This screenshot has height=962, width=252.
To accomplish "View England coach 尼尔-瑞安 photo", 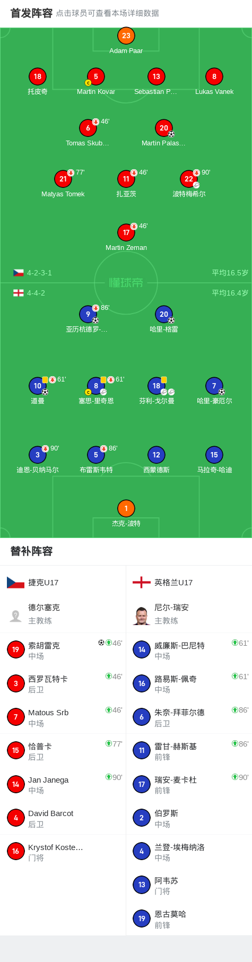I will pos(142,616).
